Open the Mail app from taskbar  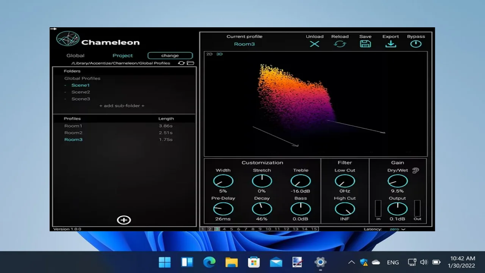276,262
